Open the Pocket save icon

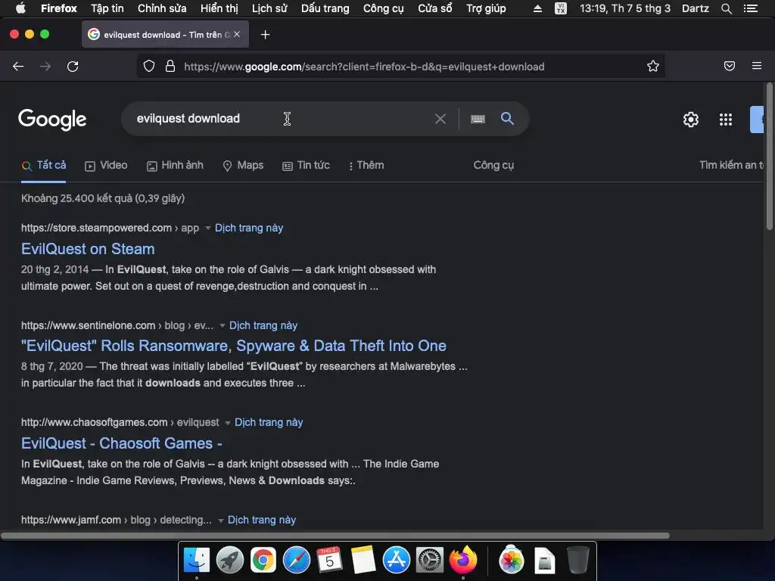click(x=730, y=66)
